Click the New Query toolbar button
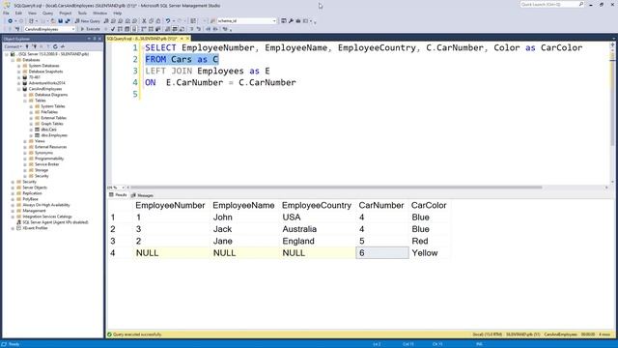This screenshot has height=348, width=618. [x=88, y=21]
